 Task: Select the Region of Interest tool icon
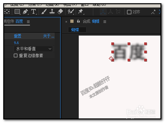(7, 11)
